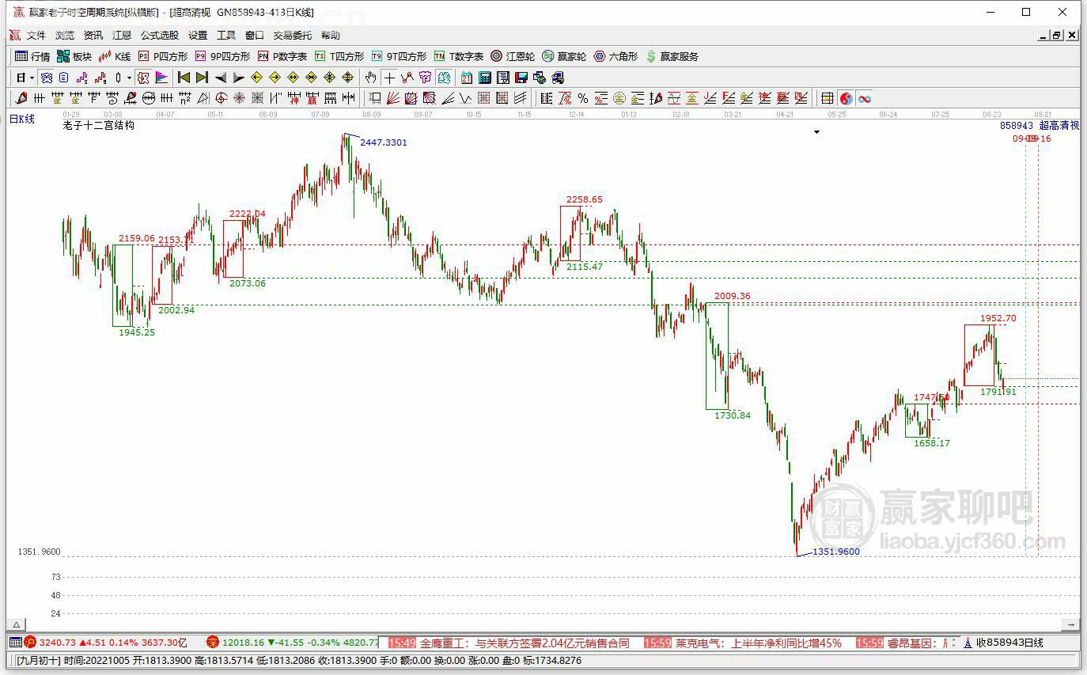The width and height of the screenshot is (1087, 675).
Task: Click the bottom-right chart scroll triangle
Action: 1072,624
